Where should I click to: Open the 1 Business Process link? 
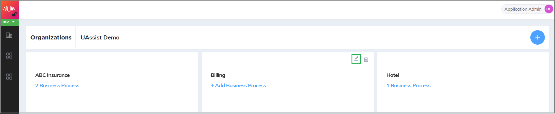[408, 85]
